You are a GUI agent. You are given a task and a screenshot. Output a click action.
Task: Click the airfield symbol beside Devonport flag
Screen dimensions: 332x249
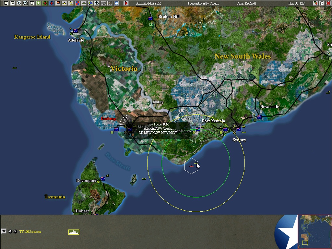(108, 176)
